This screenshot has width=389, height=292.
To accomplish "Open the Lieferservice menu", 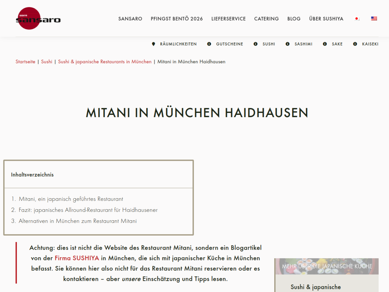I will point(228,19).
